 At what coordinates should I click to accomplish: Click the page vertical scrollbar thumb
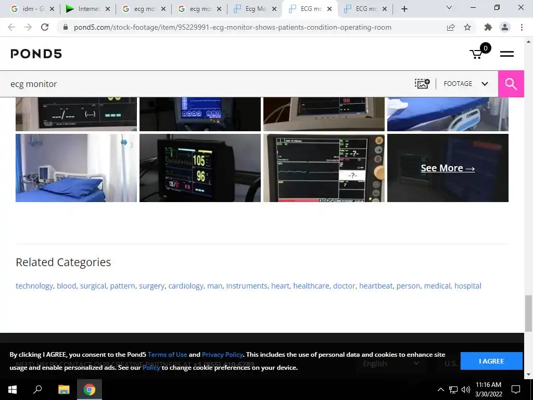(528, 313)
